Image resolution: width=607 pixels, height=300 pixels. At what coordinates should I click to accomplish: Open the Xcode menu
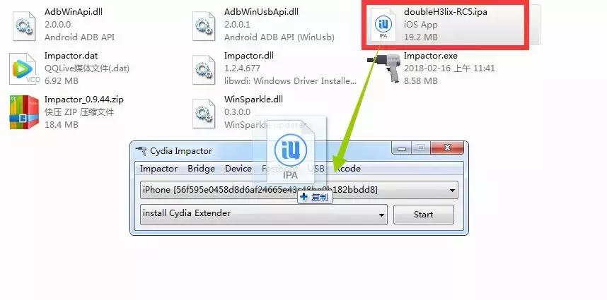347,169
